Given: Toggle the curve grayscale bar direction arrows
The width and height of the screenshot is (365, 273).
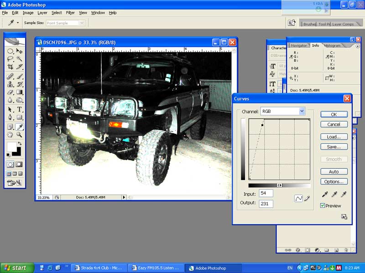Looking at the screenshot, I should click(x=279, y=185).
